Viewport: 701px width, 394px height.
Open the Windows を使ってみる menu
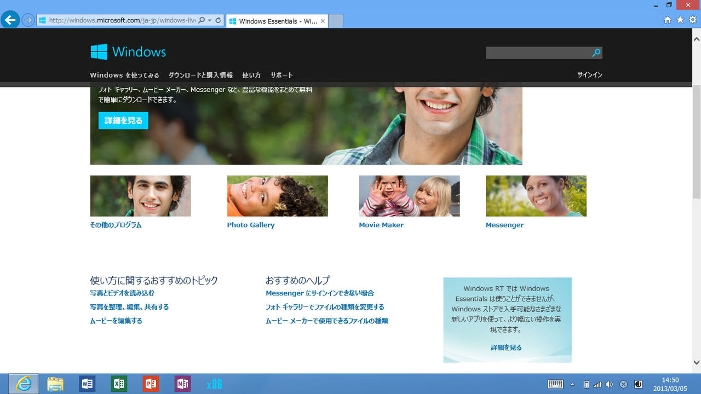click(124, 75)
